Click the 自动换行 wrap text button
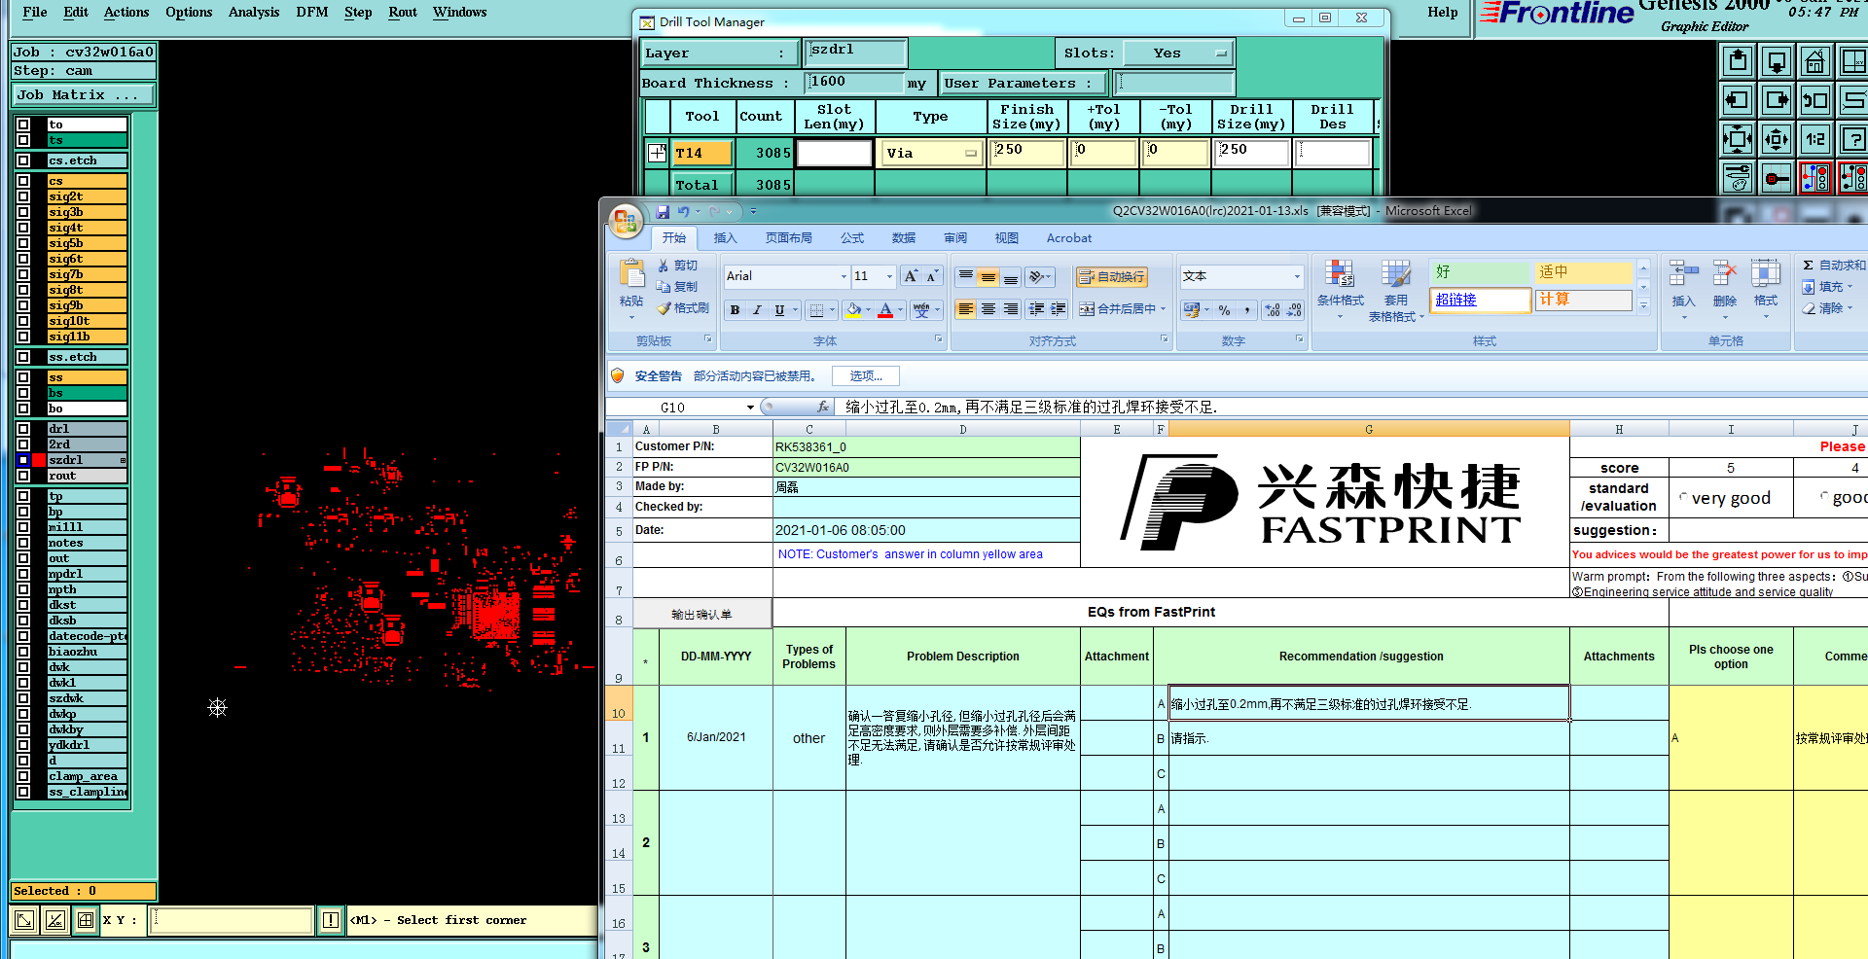 [x=1112, y=277]
